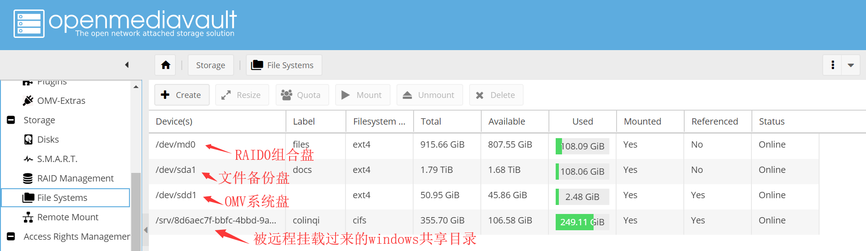
Task: Click the sidebar splitter collapse arrow
Action: 146,230
